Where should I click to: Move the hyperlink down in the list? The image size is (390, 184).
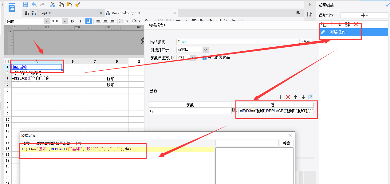tap(340, 24)
